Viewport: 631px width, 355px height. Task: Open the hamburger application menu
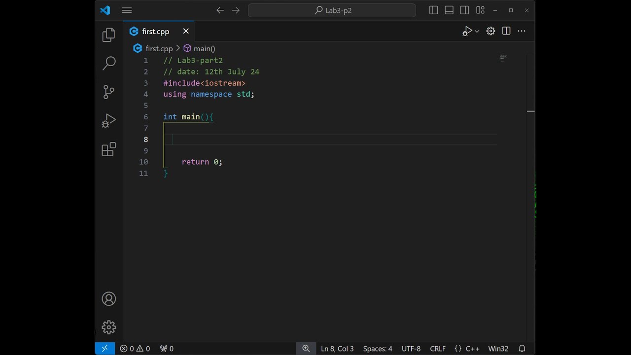coord(127,10)
